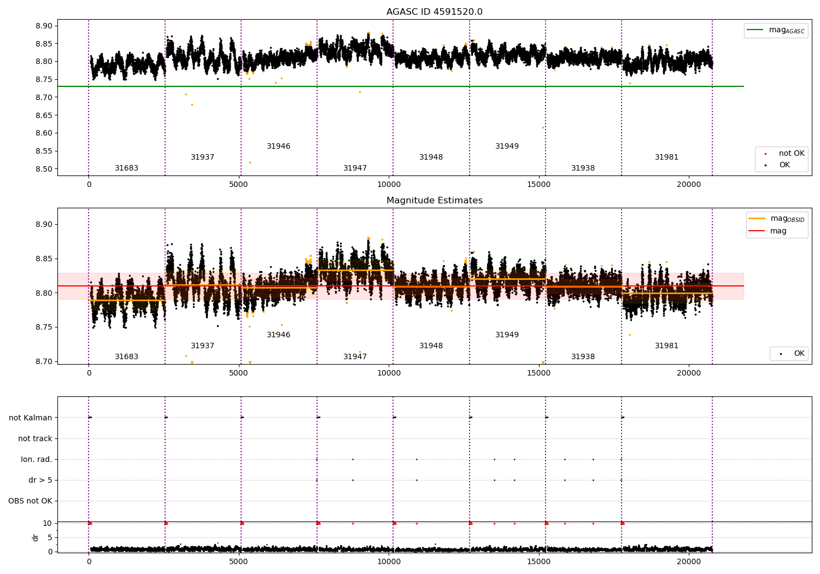
Task: Click OBSID label 31683 in top plot
Action: point(126,168)
